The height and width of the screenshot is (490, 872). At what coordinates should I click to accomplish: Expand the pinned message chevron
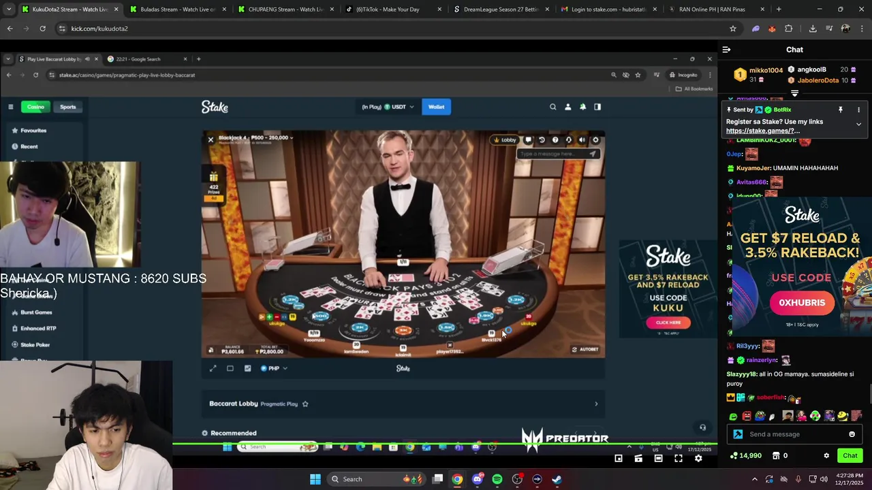pos(858,125)
